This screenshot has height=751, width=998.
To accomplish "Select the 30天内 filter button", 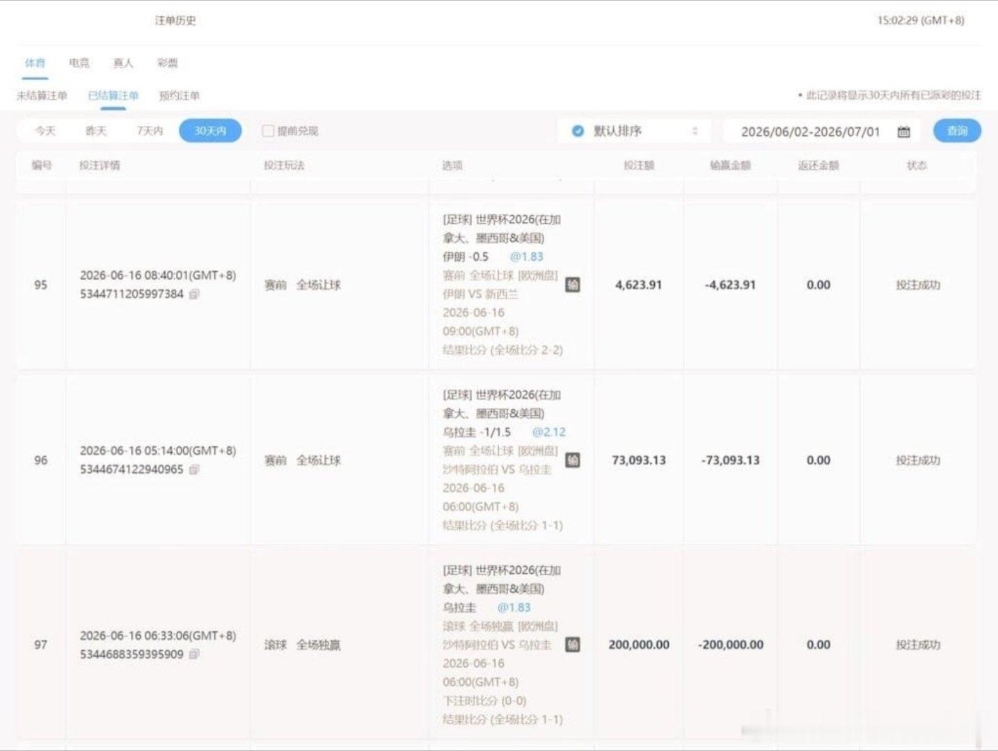I will click(210, 131).
